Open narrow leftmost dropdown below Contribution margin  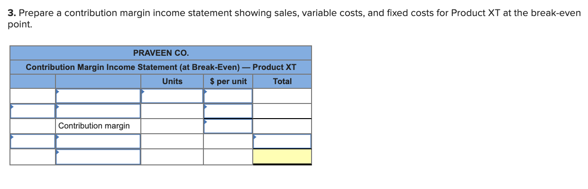pyautogui.click(x=33, y=141)
